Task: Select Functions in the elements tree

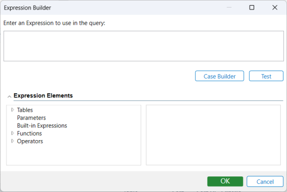Action: pyautogui.click(x=29, y=134)
